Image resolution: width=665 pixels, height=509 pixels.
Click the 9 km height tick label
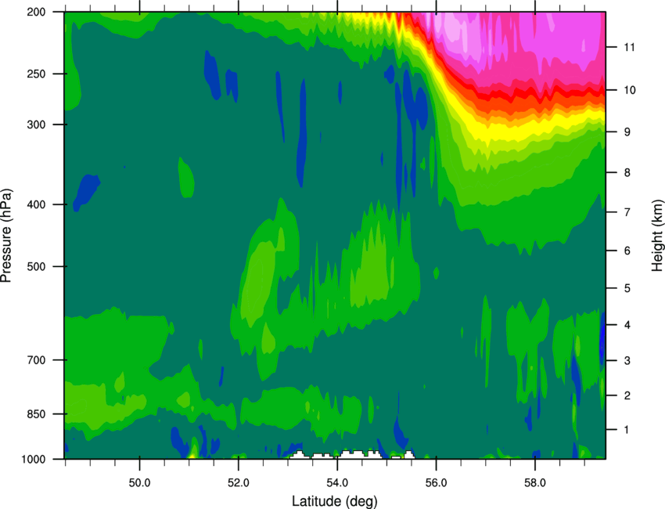pos(627,132)
